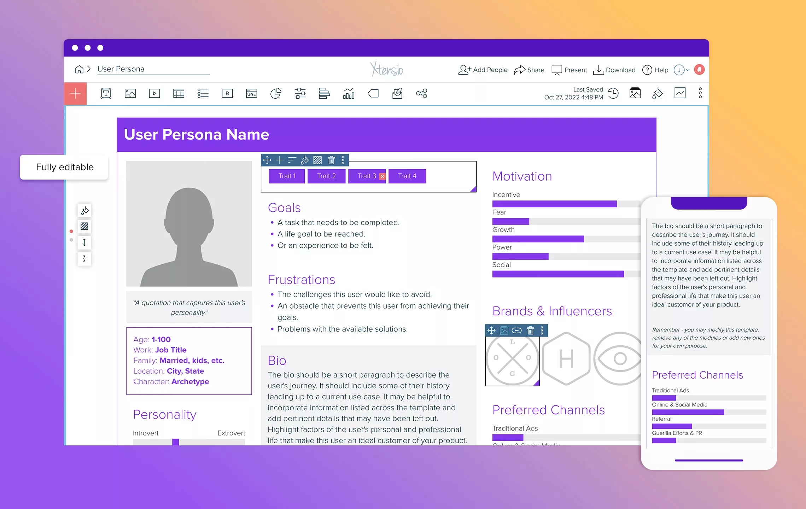Click the Download button

click(614, 70)
